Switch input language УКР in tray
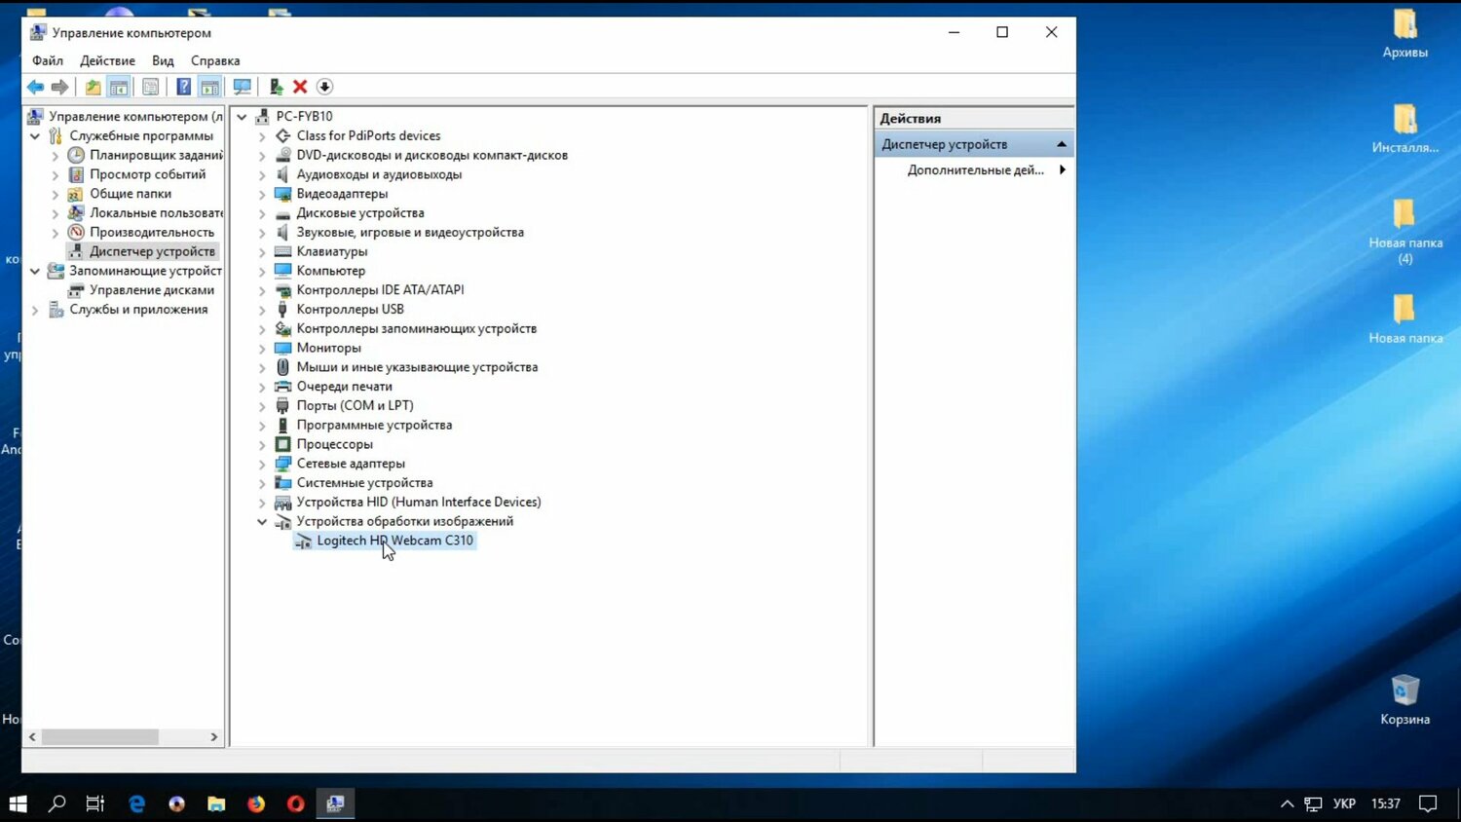This screenshot has width=1461, height=822. 1344,803
